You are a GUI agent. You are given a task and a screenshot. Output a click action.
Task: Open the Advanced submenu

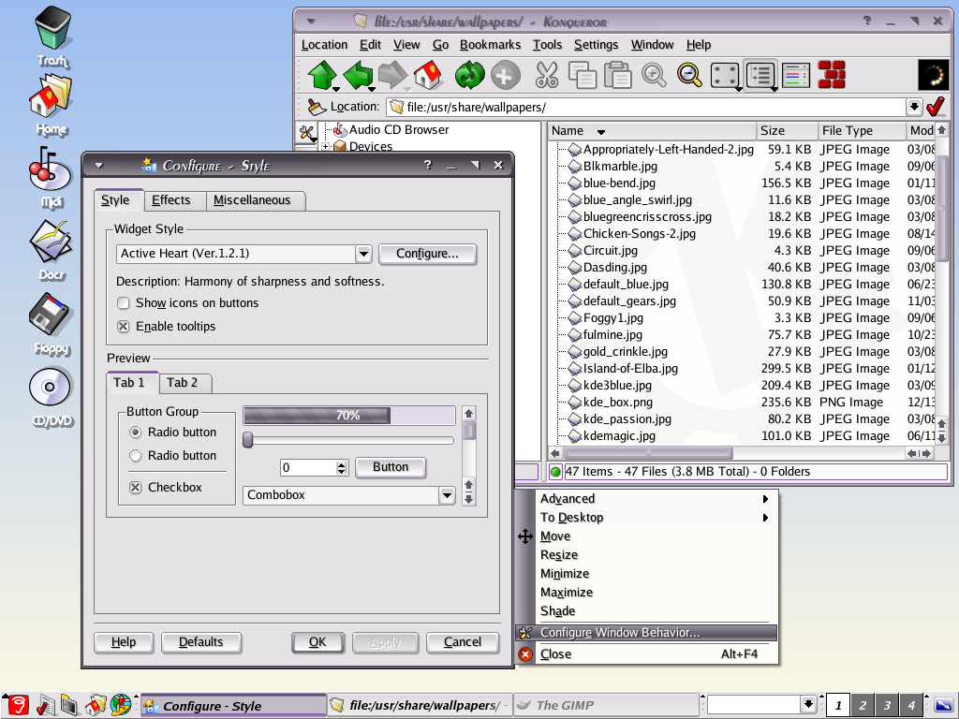tap(655, 499)
